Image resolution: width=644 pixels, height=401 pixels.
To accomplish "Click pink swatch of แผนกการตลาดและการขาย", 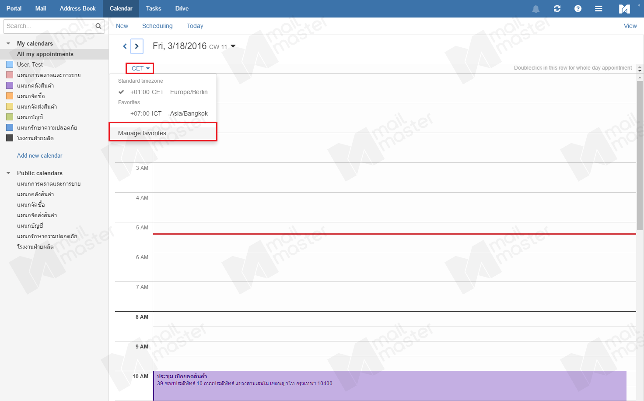I will (x=10, y=75).
